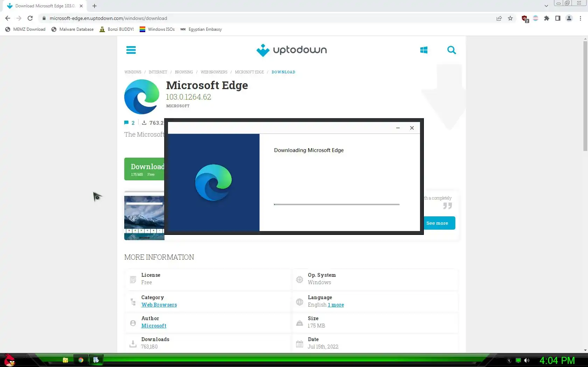Select the DOWNLOAD breadcrumb
588x367 pixels.
pyautogui.click(x=283, y=72)
